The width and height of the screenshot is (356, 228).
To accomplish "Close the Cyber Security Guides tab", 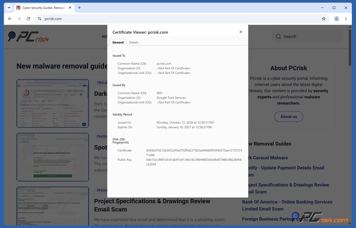I will coord(70,8).
